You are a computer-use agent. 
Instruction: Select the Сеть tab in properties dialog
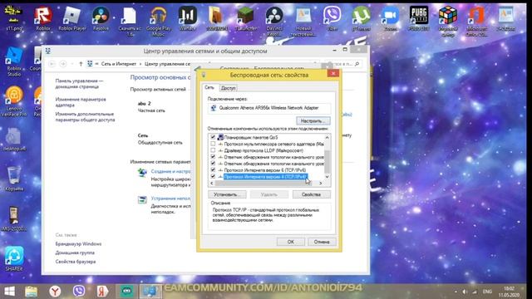[209, 87]
